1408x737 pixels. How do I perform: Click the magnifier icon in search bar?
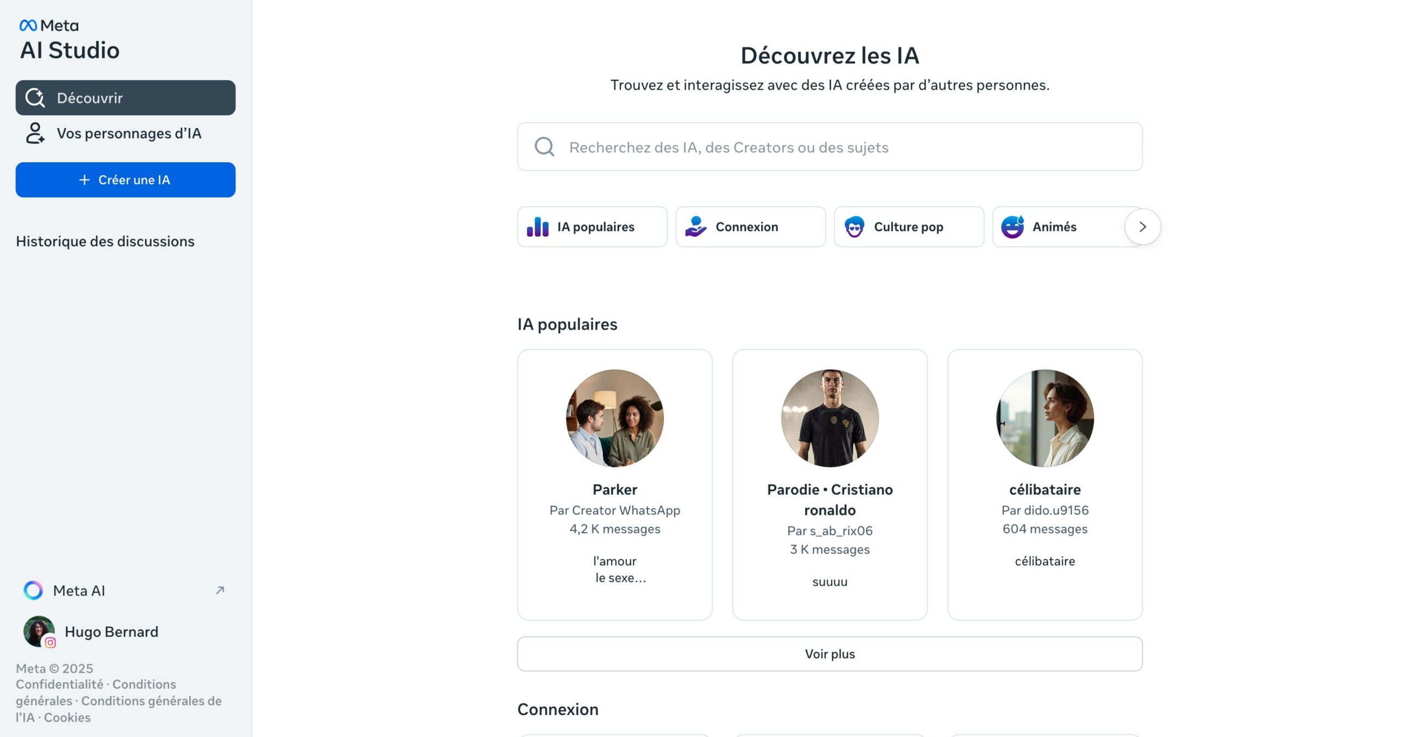544,147
